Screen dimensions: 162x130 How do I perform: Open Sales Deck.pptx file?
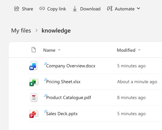(x=62, y=114)
